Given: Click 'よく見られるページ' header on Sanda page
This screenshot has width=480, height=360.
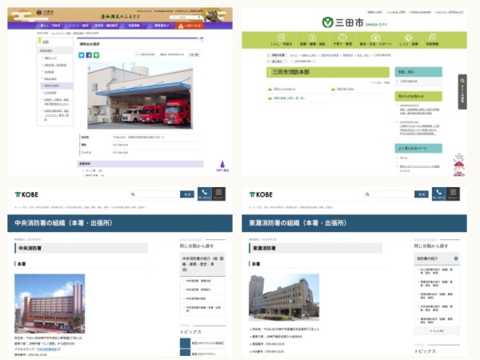Looking at the screenshot, I should coord(418,149).
